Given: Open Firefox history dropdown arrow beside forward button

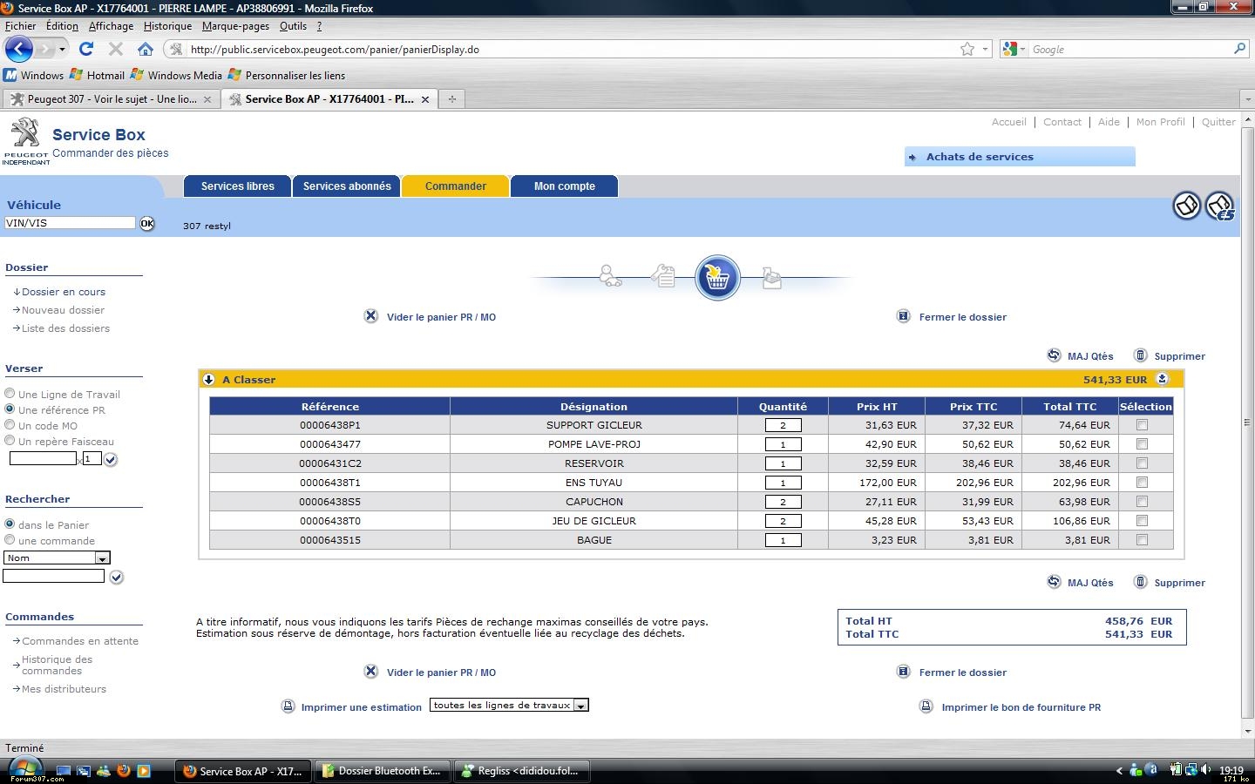Looking at the screenshot, I should (62, 50).
